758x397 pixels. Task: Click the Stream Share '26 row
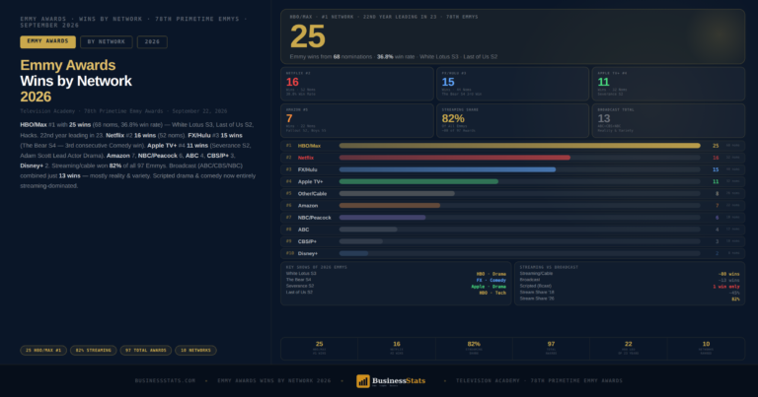pos(630,298)
